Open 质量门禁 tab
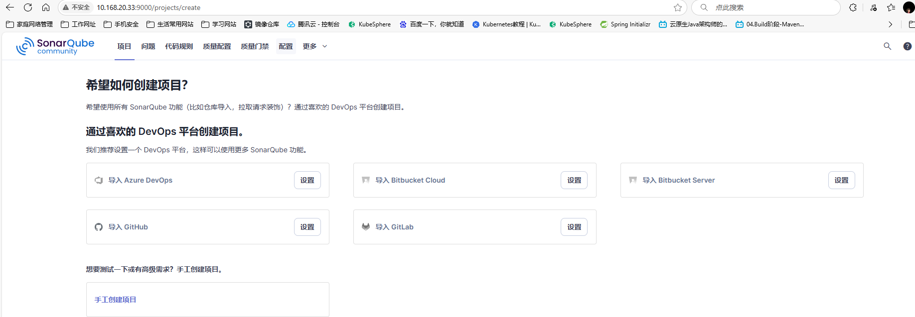Viewport: 915px width, 317px height. tap(255, 46)
